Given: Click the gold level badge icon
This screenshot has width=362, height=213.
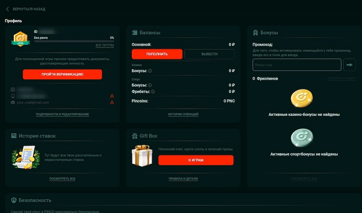Looking at the screenshot, I should 21,38.
